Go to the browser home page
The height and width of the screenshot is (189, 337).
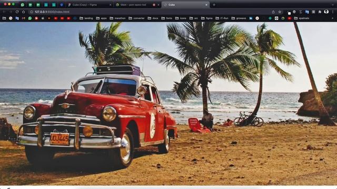pos(24,12)
